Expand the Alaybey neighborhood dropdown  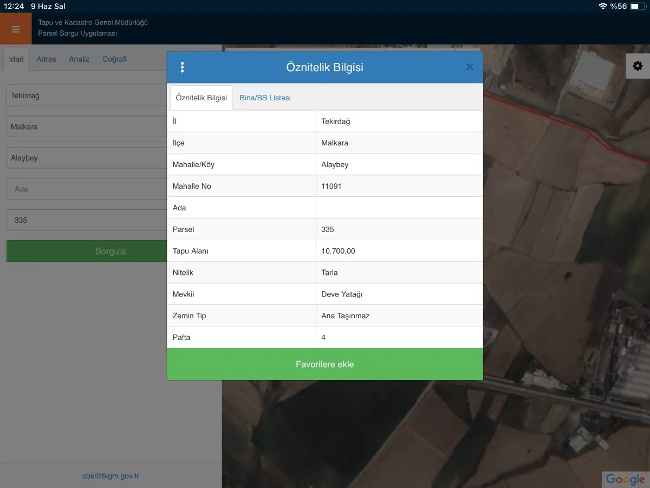pyautogui.click(x=87, y=158)
